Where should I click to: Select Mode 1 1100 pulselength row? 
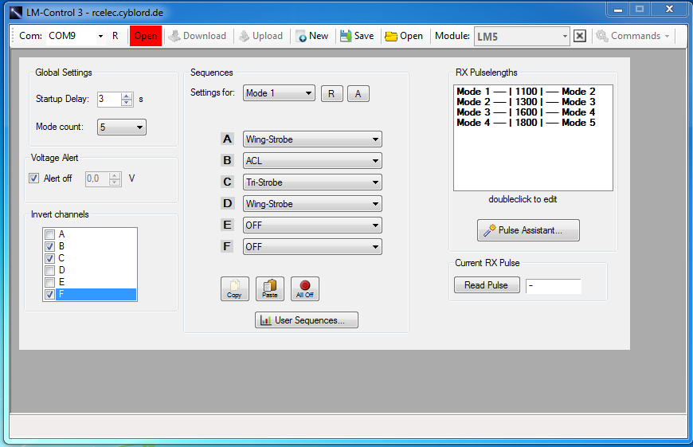[526, 92]
